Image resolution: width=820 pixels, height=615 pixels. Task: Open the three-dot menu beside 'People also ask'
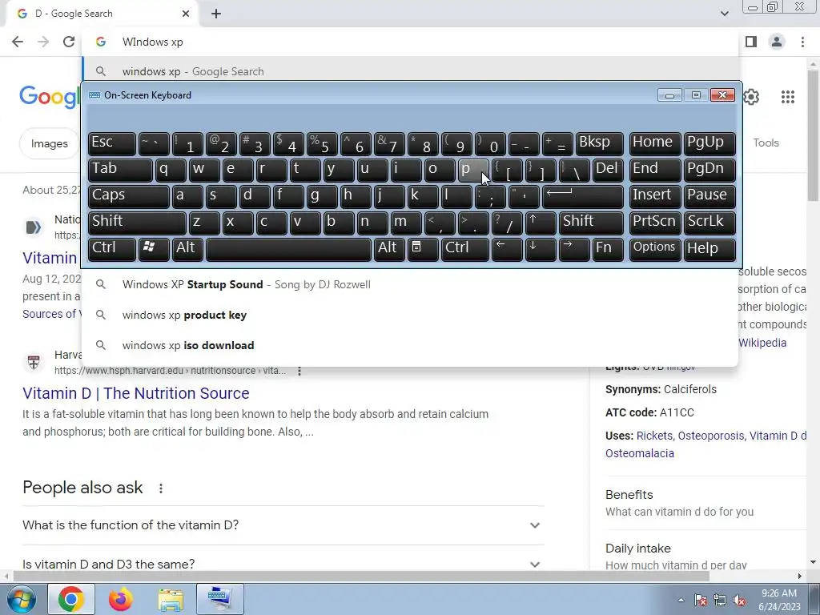tap(160, 488)
